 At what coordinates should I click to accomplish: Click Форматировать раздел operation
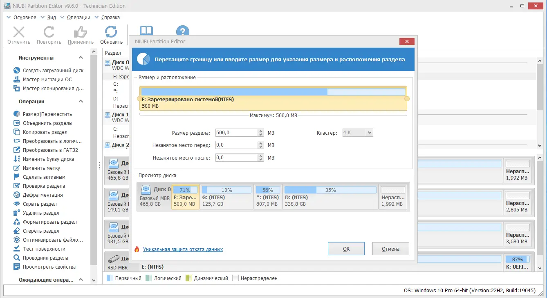click(x=50, y=222)
